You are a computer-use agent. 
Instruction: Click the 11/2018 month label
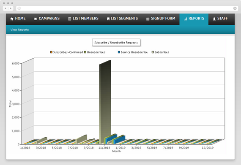(104, 148)
